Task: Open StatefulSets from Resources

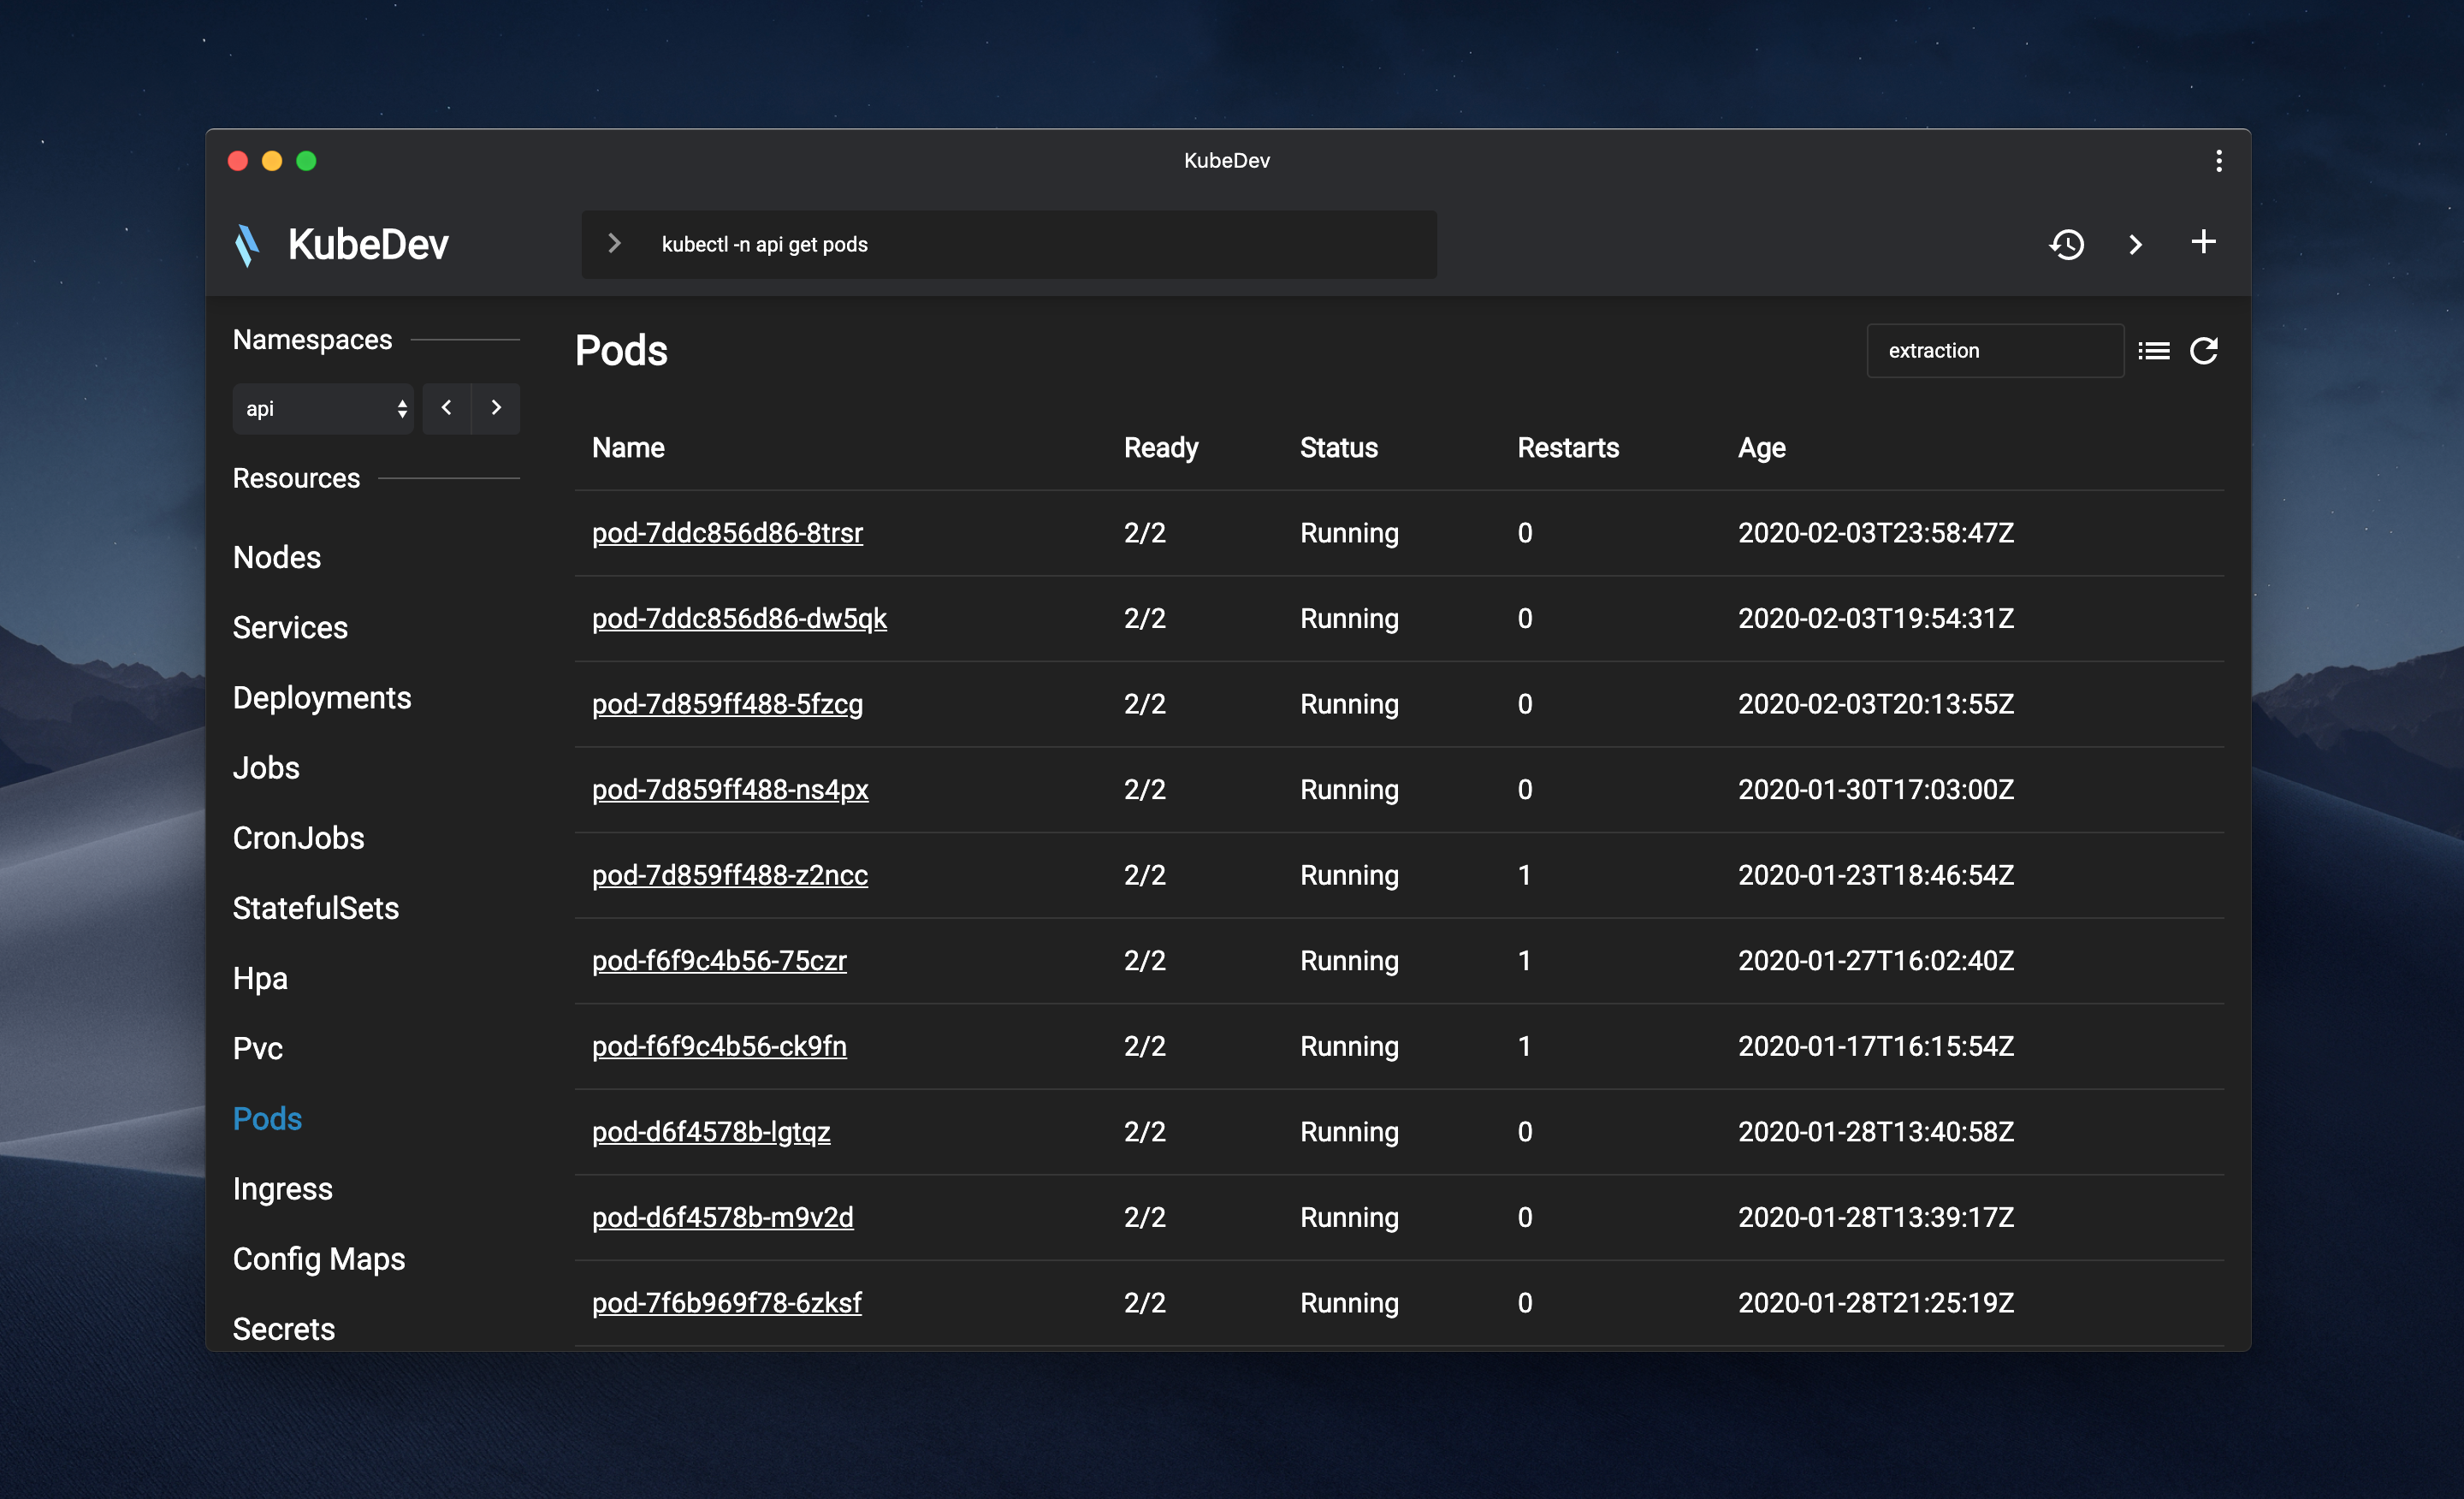Action: pos(315,908)
